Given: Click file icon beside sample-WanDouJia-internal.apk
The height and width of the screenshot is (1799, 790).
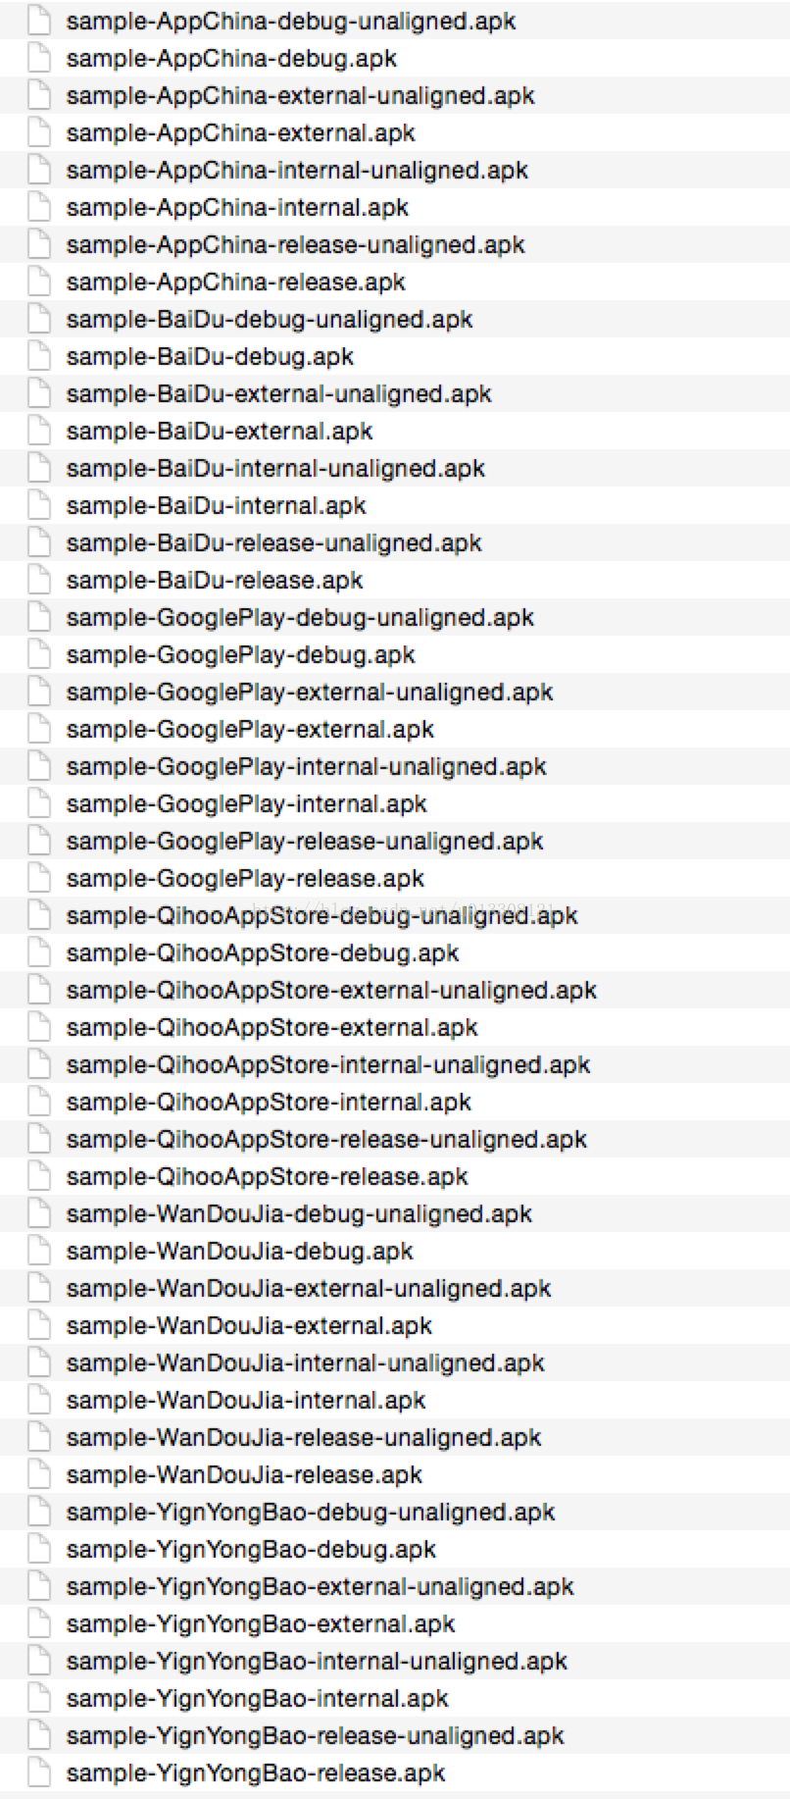Looking at the screenshot, I should click(39, 1400).
